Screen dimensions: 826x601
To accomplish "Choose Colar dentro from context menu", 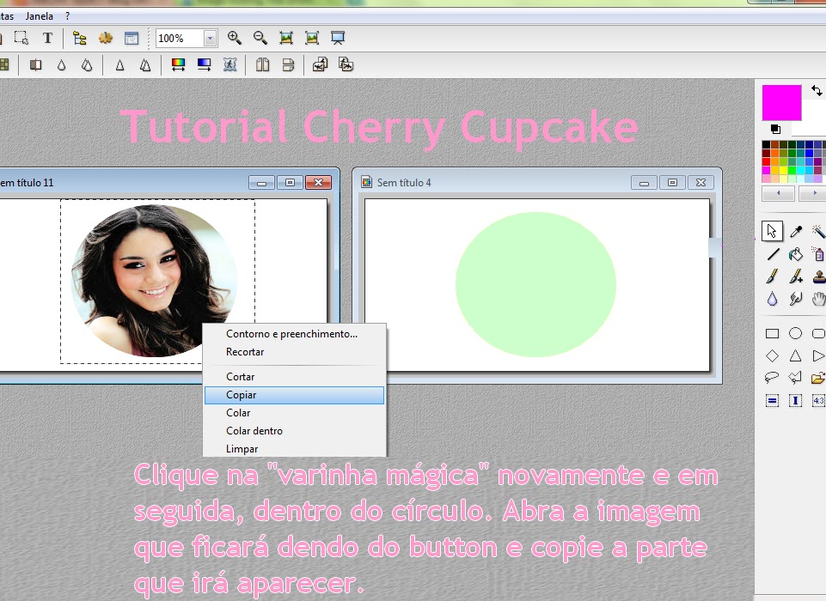I will [x=294, y=431].
